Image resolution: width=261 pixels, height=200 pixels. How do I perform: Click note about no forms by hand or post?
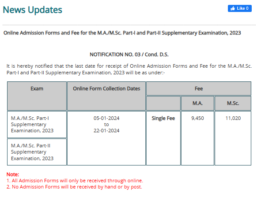coord(74,187)
